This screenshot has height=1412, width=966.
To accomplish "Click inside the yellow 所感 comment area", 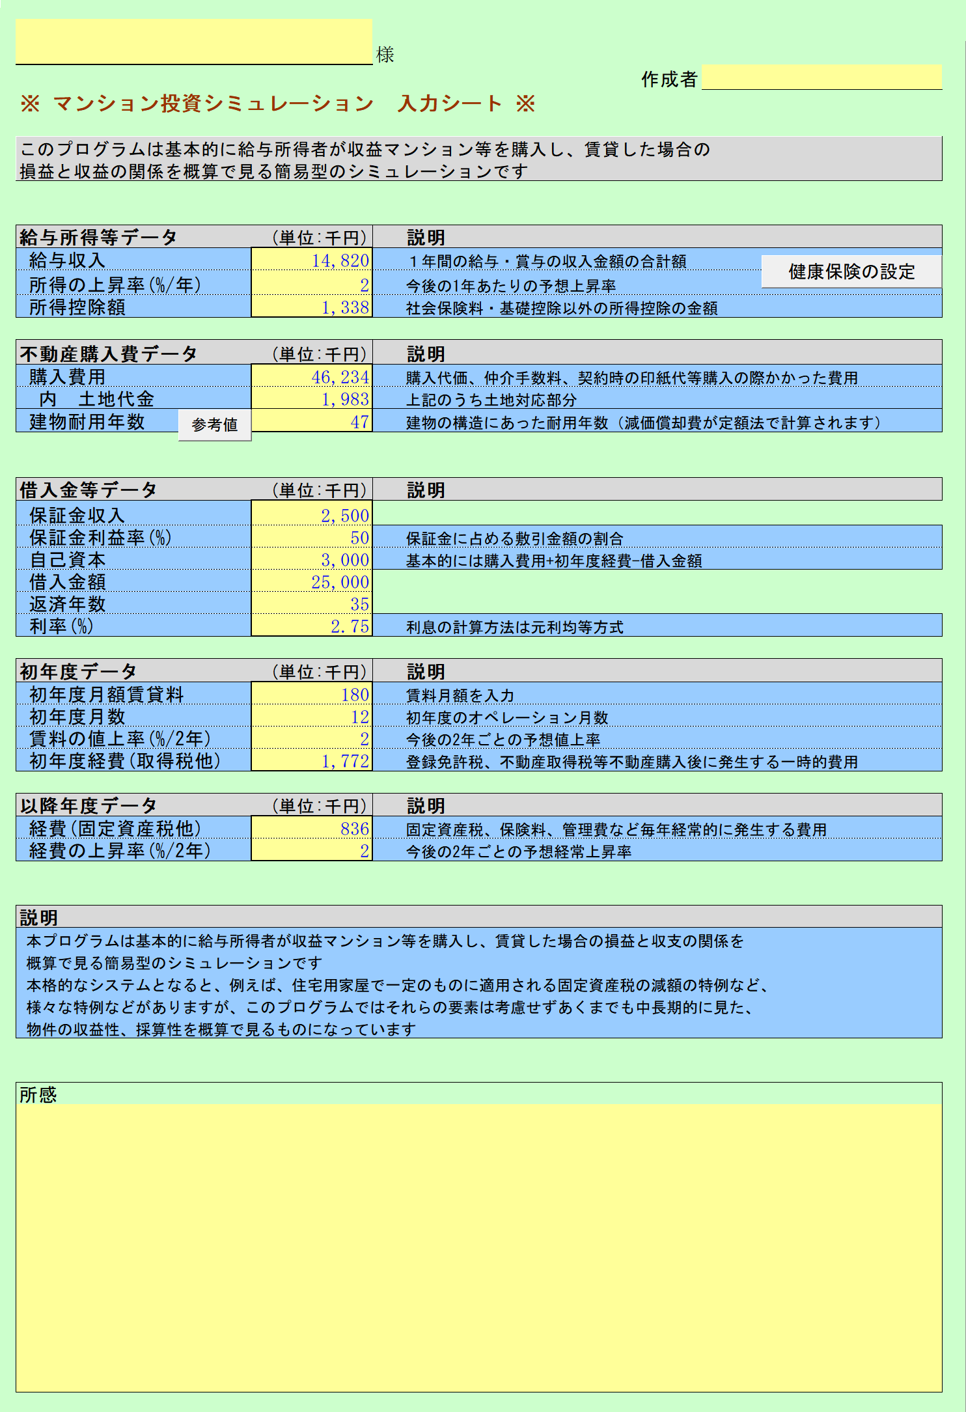I will [x=479, y=1247].
